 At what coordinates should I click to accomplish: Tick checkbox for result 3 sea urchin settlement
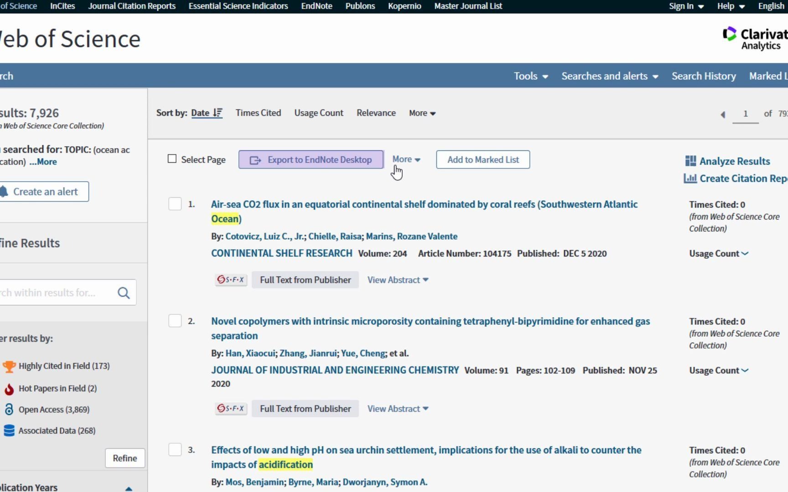pyautogui.click(x=175, y=450)
